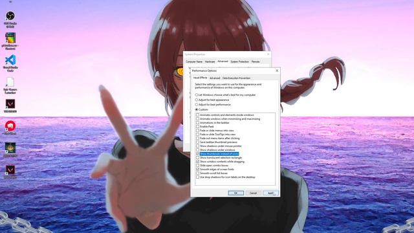Enable Show shadows under mouse pointer
The image size is (414, 233).
point(198,146)
